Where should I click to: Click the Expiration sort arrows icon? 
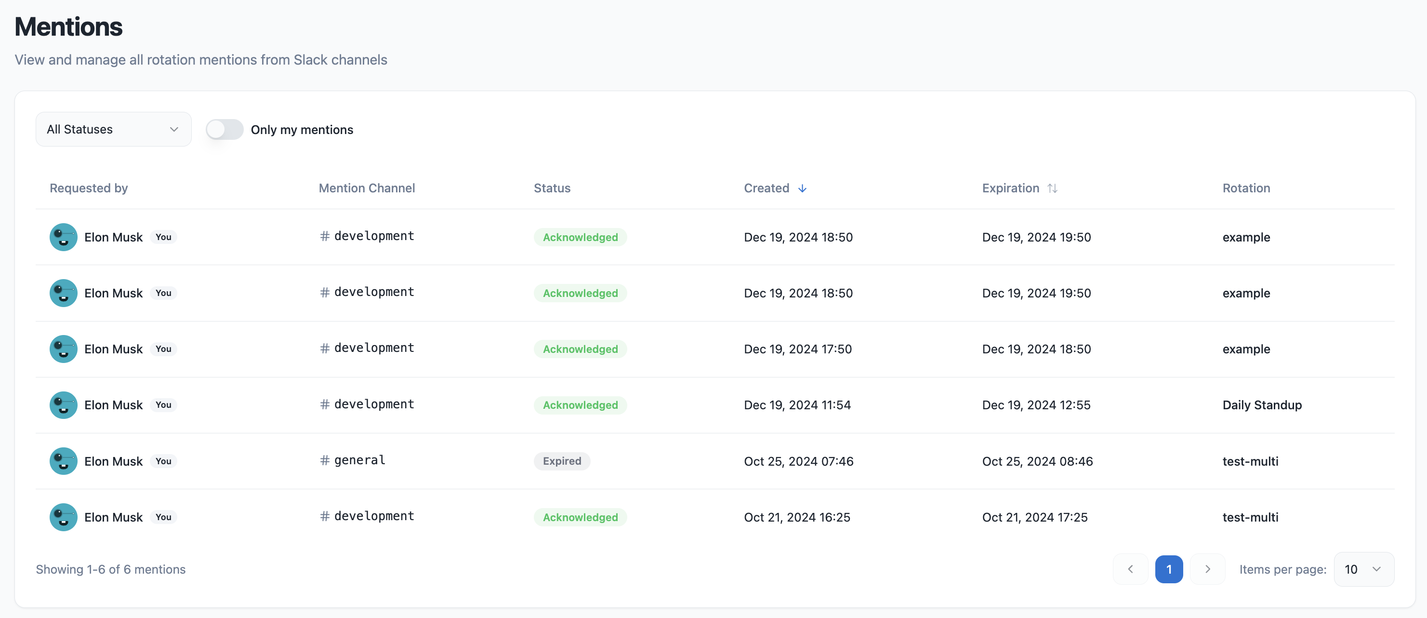[1052, 188]
